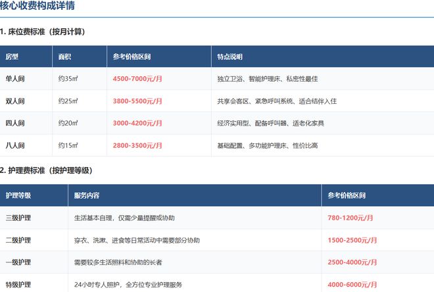Click the price 1500-2500元/月

click(x=352, y=240)
